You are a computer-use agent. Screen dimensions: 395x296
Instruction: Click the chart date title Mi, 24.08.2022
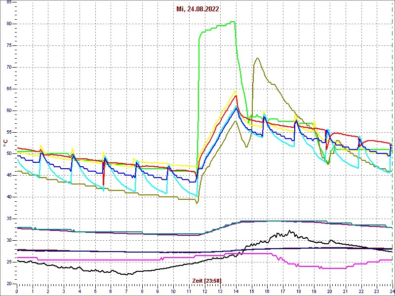(198, 9)
